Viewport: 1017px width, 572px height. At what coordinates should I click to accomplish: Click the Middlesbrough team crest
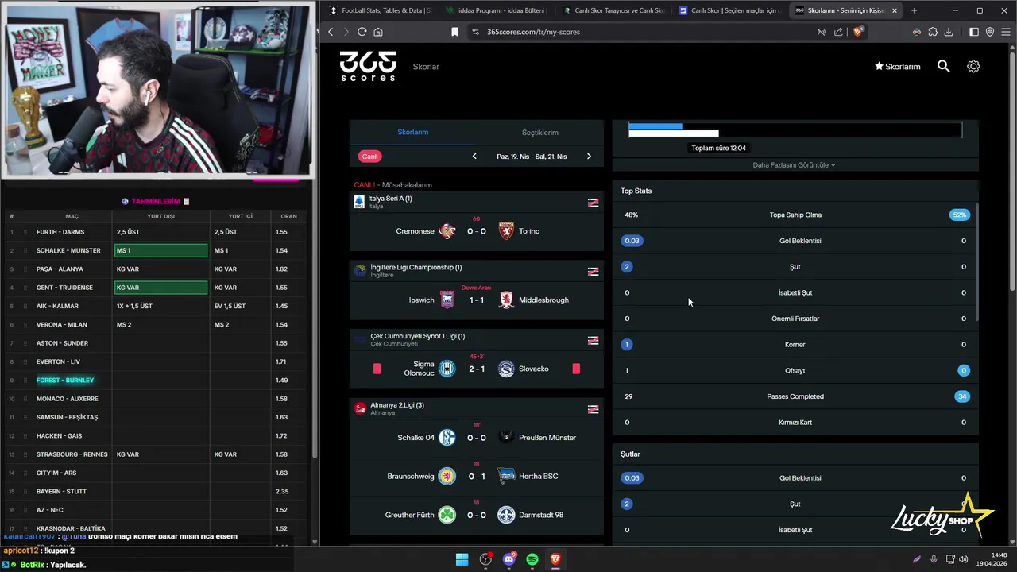(506, 300)
